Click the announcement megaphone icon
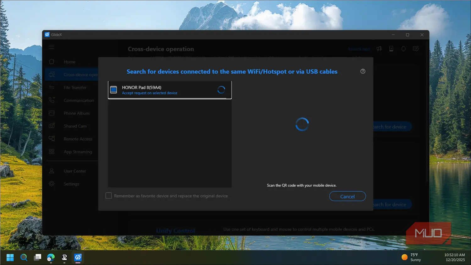This screenshot has width=471, height=265. [x=379, y=49]
